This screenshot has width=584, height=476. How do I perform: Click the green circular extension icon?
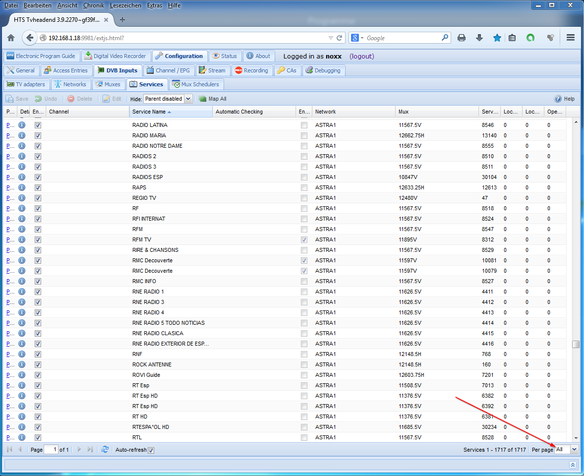click(530, 38)
